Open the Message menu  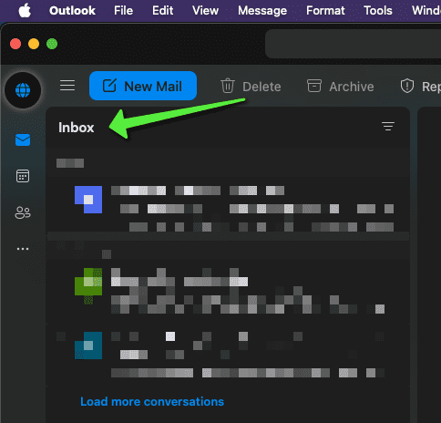(x=262, y=11)
